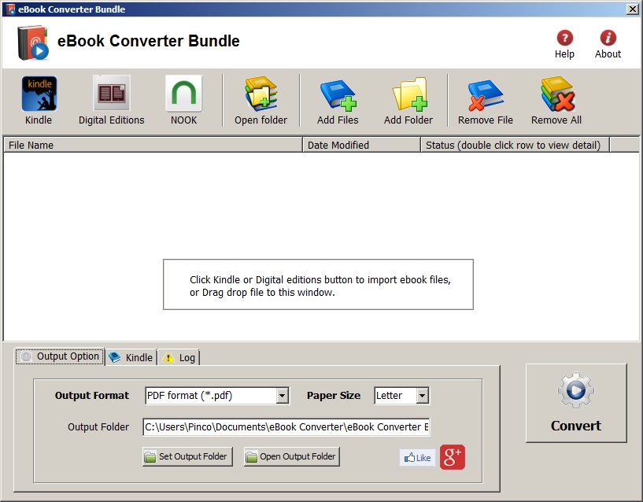Viewport: 643px width, 502px height.
Task: Expand the Paper Size dropdown
Action: click(x=423, y=396)
